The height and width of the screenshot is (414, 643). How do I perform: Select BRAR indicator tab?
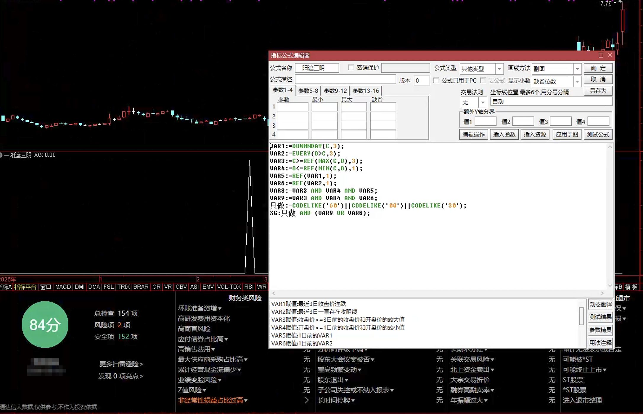[x=141, y=287]
